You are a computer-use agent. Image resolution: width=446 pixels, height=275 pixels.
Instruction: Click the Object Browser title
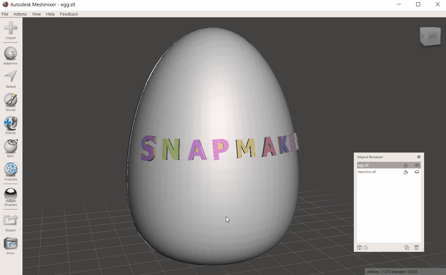(370, 157)
